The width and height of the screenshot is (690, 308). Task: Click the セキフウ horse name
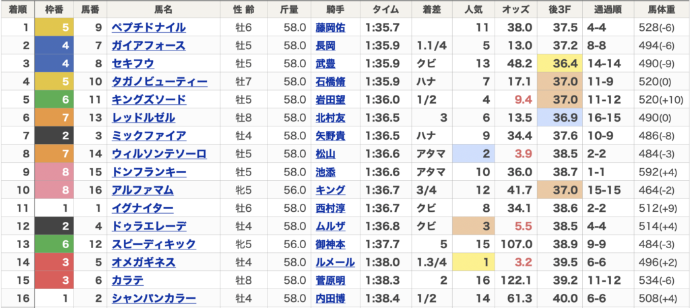click(x=133, y=64)
